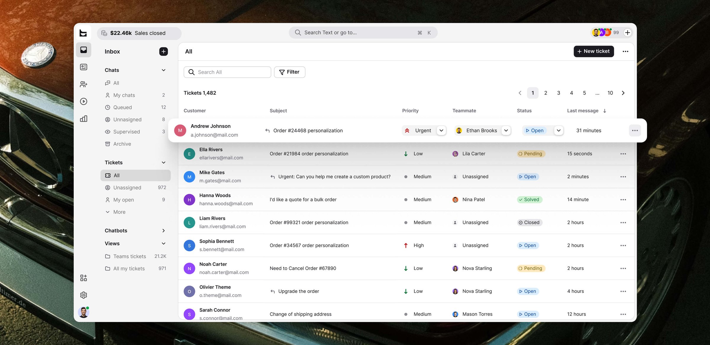
Task: Open Teams tickets view
Action: [x=135, y=256]
